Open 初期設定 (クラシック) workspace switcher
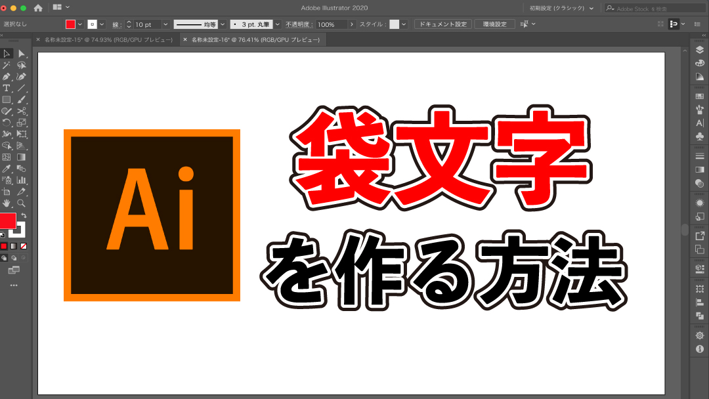709x399 pixels. (x=561, y=8)
